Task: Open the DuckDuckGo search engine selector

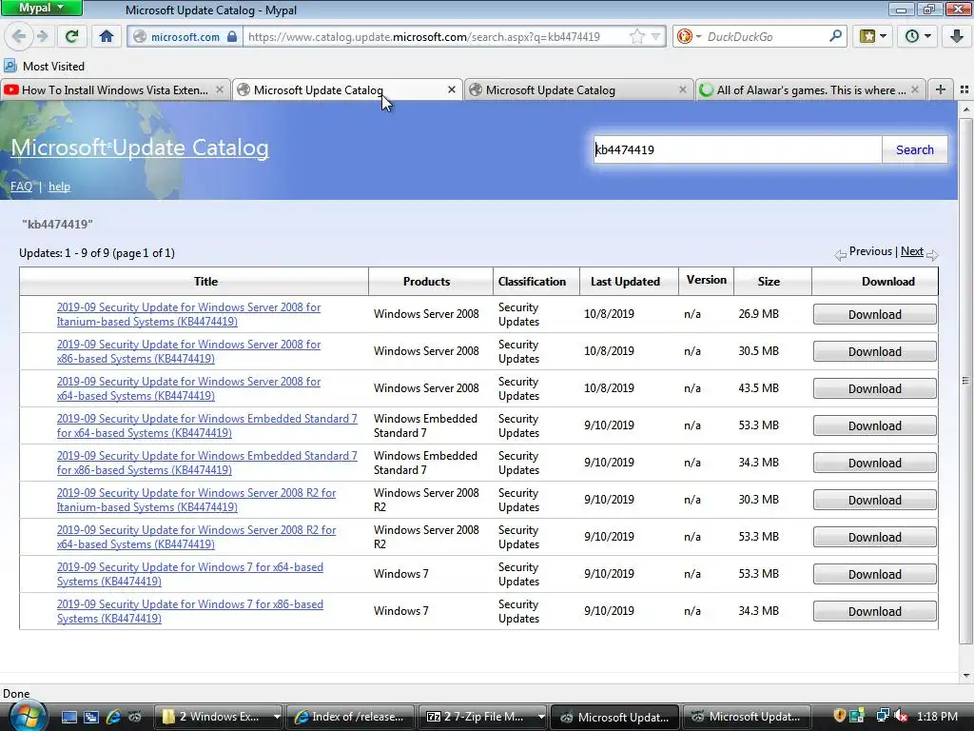Action: 689,37
